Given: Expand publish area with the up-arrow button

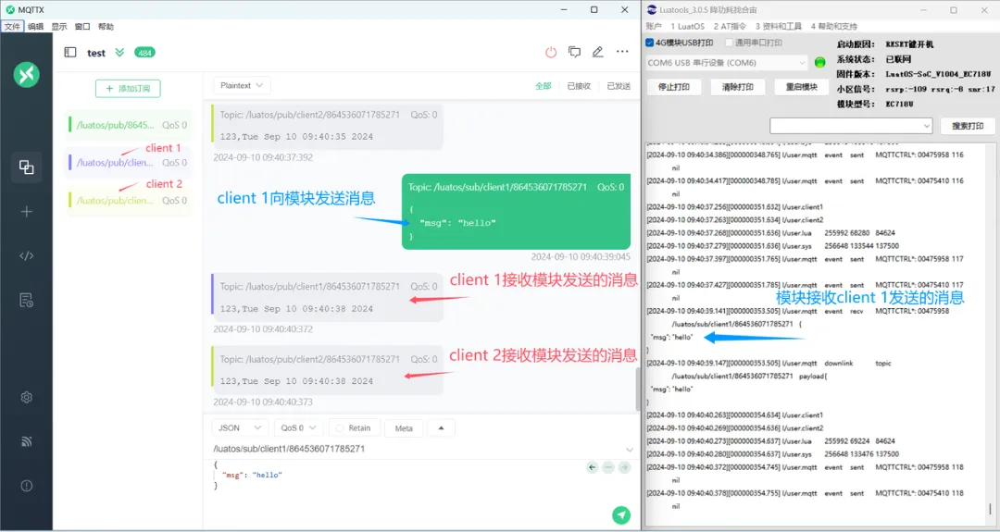Looking at the screenshot, I should pyautogui.click(x=441, y=427).
